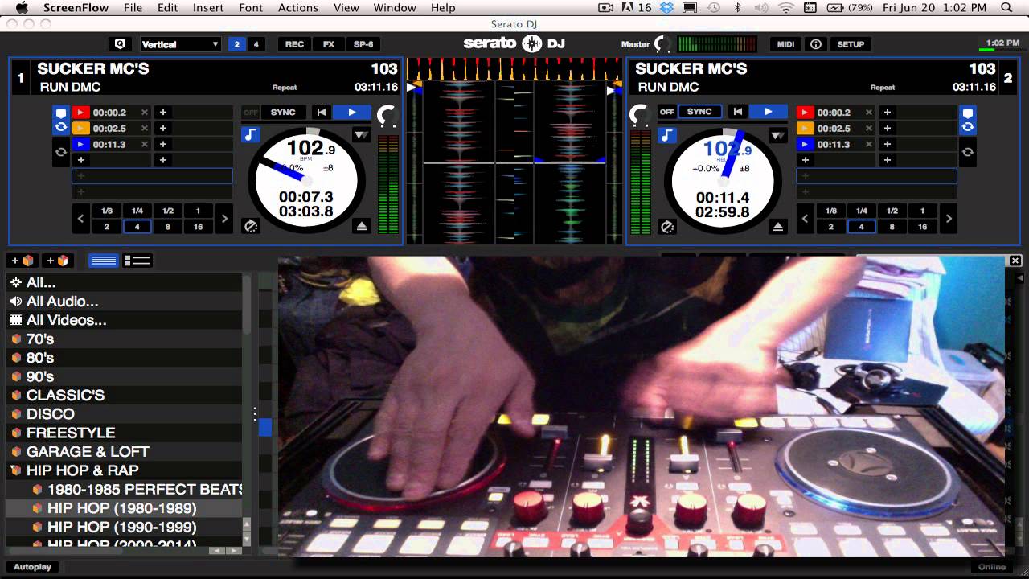Image resolution: width=1029 pixels, height=579 pixels.
Task: Switch to 4-deck layout
Action: 256,44
